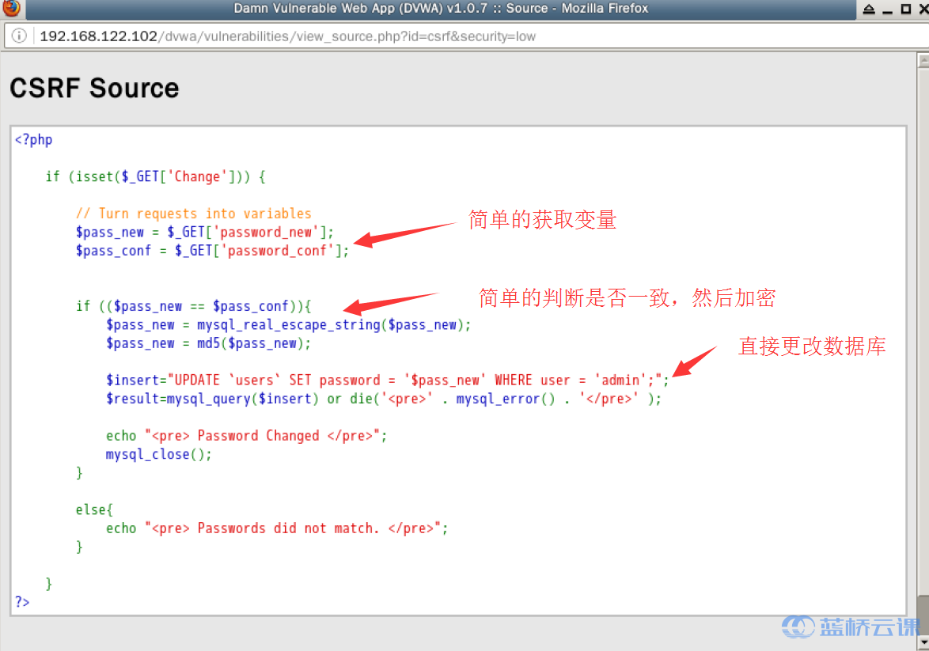The width and height of the screenshot is (929, 651).
Task: Minimize the Firefox window
Action: [x=887, y=11]
